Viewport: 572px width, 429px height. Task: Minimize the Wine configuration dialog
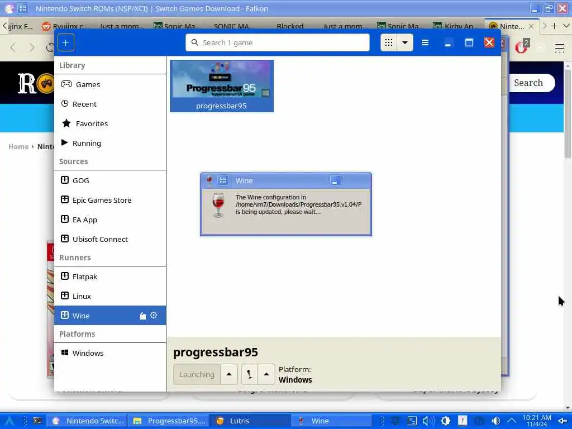pyautogui.click(x=335, y=180)
